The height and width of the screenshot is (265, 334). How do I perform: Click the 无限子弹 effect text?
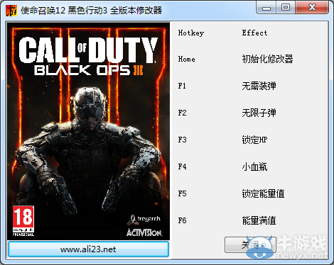[259, 113]
